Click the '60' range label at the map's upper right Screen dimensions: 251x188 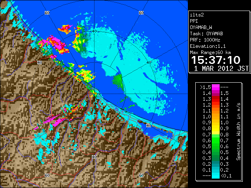tap(141, 13)
